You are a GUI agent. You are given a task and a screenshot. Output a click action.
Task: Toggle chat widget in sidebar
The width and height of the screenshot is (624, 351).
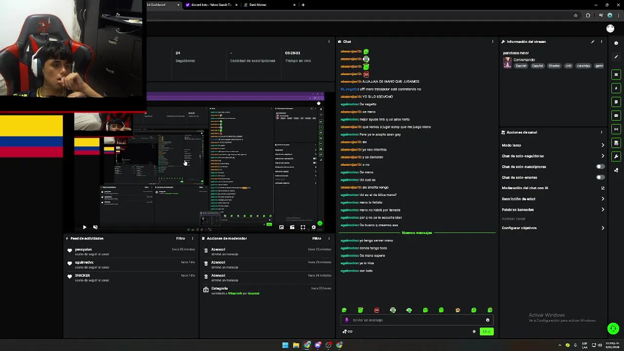click(x=616, y=116)
